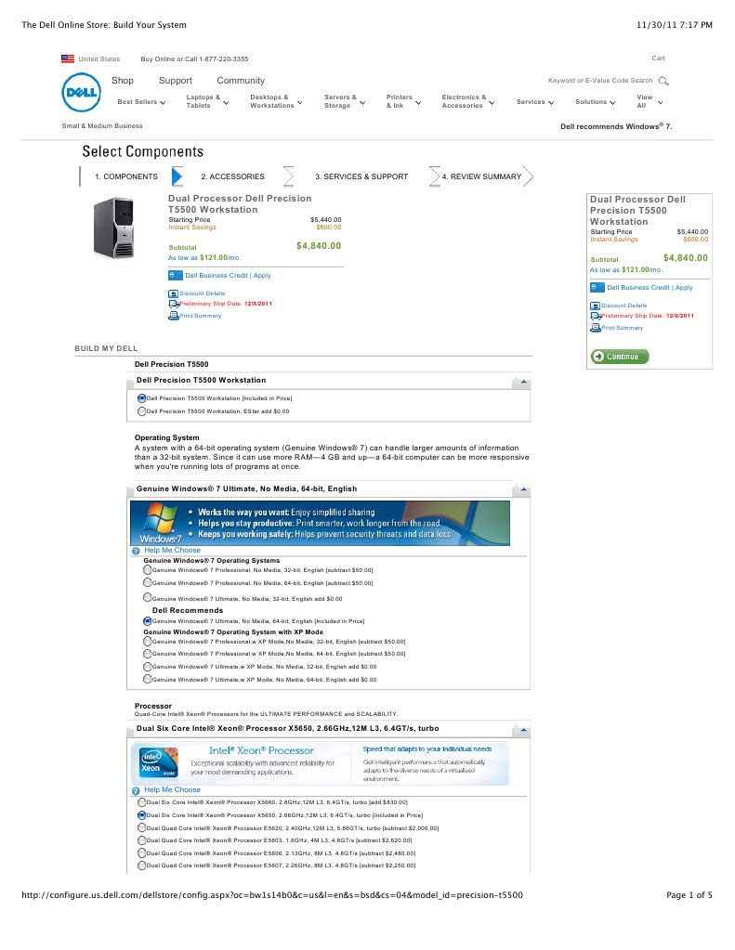The width and height of the screenshot is (735, 950).
Task: Select Windows 7 Professional XP Mode 32-bit
Action: [x=148, y=641]
